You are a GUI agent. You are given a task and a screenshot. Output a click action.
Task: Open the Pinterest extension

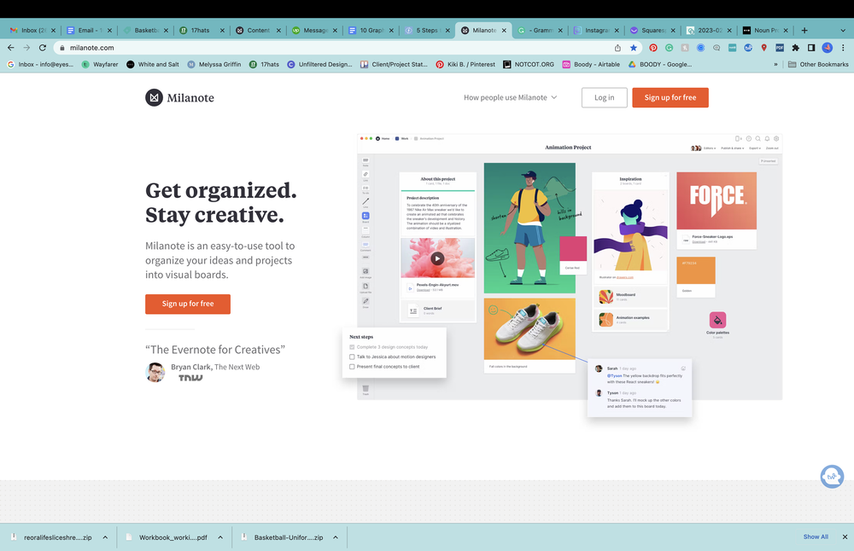click(653, 48)
